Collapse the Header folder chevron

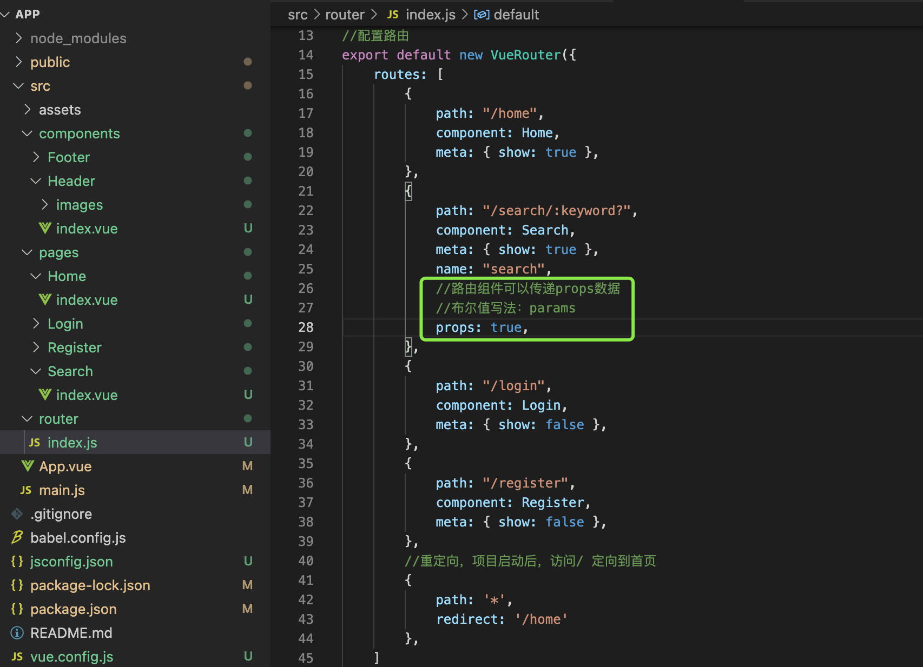click(x=36, y=181)
